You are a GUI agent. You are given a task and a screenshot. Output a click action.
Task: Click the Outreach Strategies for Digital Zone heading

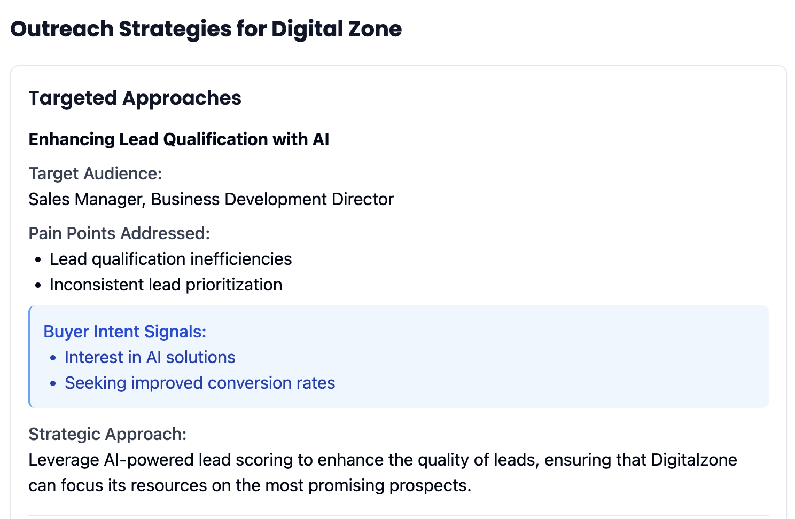[206, 29]
